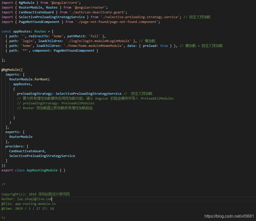Click 'loadChildren' in the login route
Screen dimensions: 256x221
[50, 41]
